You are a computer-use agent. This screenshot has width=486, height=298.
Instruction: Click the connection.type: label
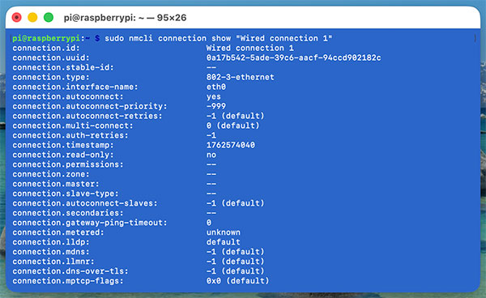click(x=51, y=77)
